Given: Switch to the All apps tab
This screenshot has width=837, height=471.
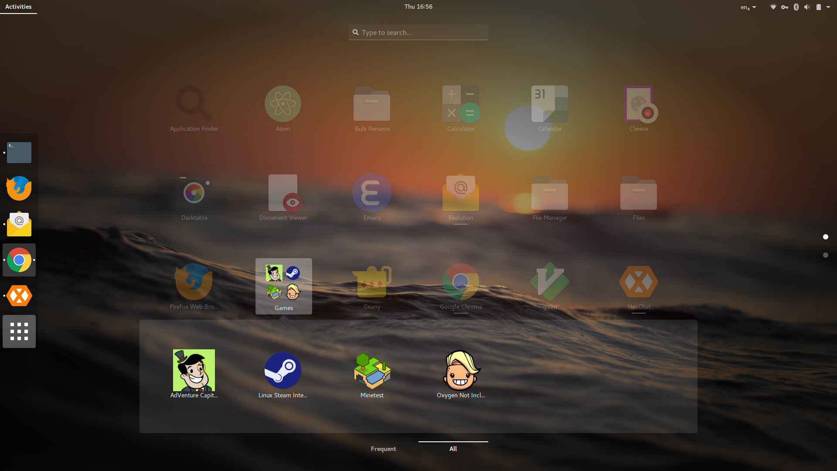Looking at the screenshot, I should coord(453,449).
